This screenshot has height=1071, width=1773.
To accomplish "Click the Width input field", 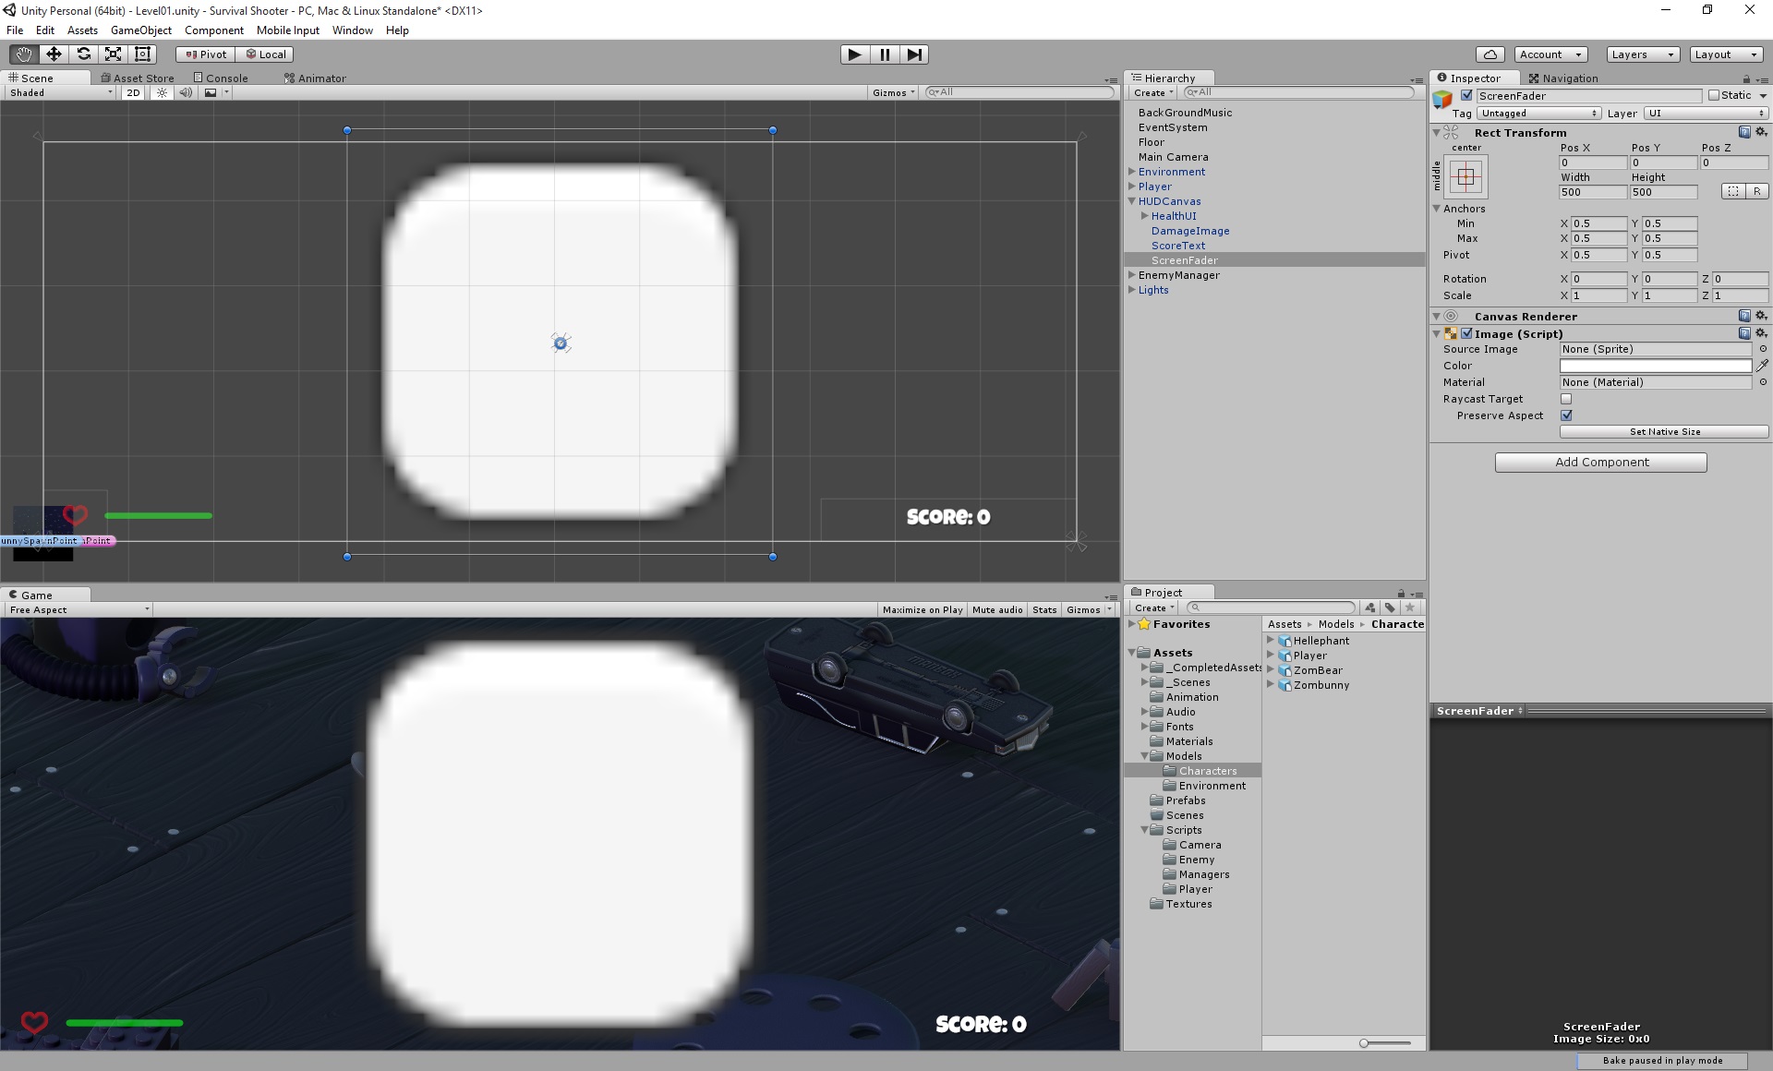I will coord(1593,192).
